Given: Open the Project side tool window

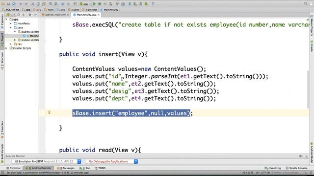Looking at the screenshot, I should pos(2,41).
